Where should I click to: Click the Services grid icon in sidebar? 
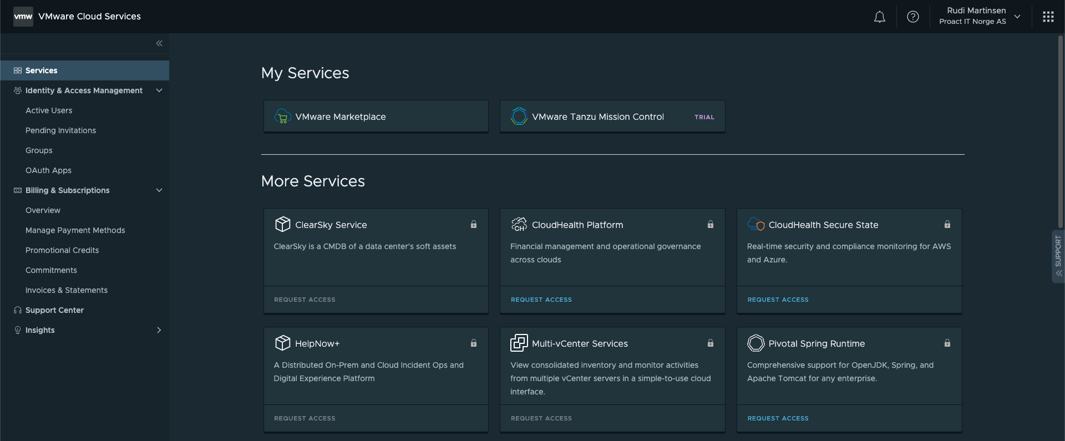18,70
